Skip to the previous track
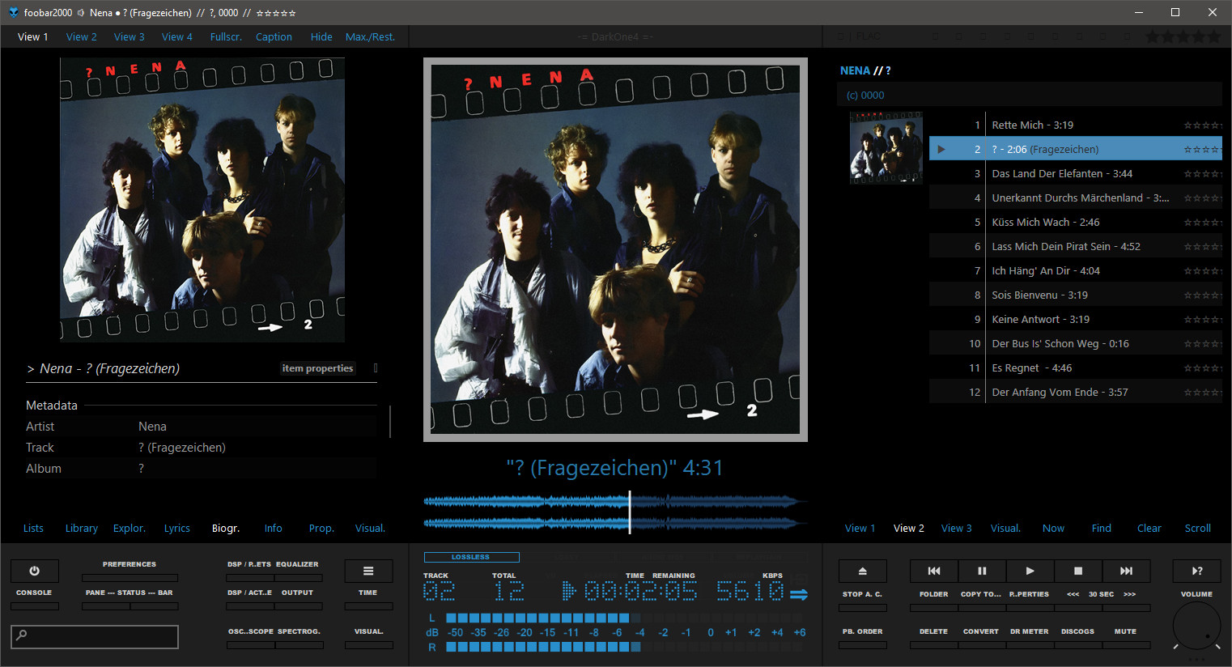The width and height of the screenshot is (1232, 667). click(933, 571)
